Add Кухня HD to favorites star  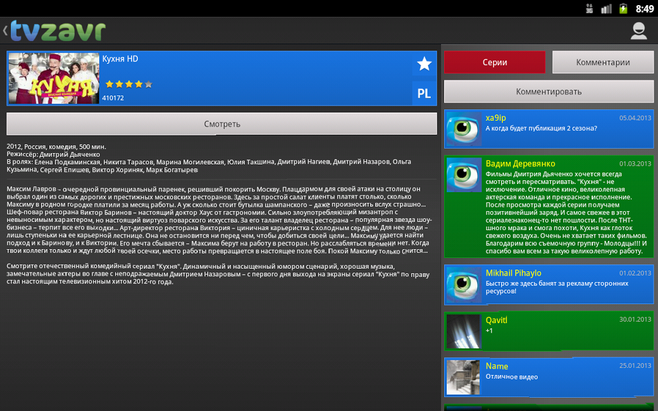(x=425, y=64)
